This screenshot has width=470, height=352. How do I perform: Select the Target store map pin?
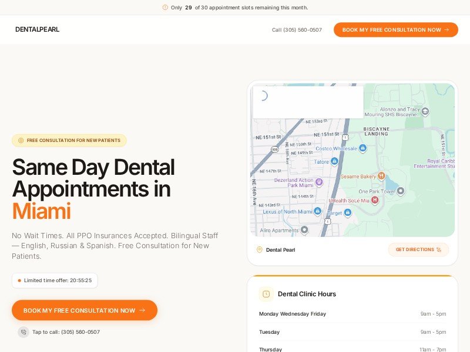(x=347, y=213)
